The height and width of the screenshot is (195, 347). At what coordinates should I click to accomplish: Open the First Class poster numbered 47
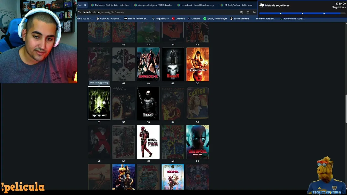[x=124, y=64]
